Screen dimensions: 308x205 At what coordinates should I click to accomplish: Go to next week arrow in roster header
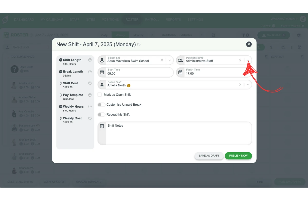click(202, 35)
